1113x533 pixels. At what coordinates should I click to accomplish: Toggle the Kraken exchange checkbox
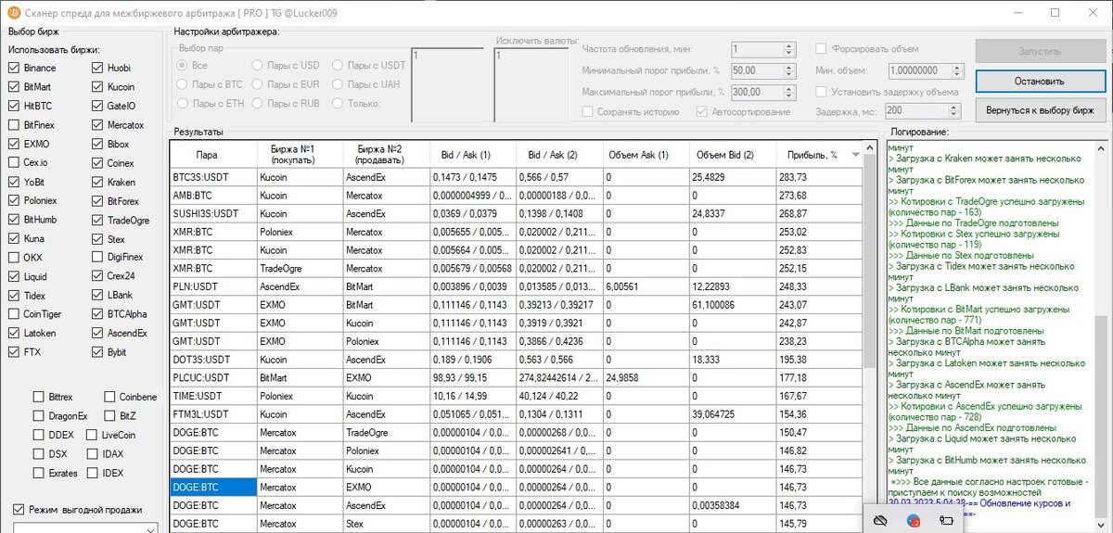pos(97,182)
